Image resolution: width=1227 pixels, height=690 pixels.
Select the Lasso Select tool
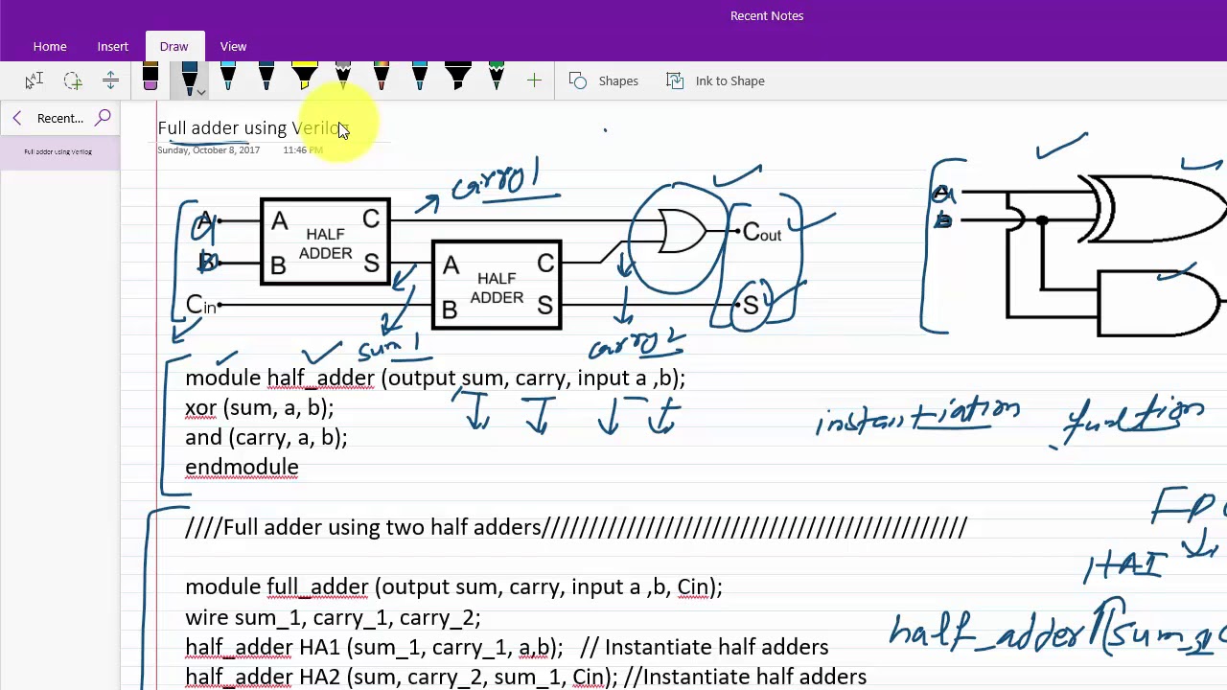click(73, 80)
